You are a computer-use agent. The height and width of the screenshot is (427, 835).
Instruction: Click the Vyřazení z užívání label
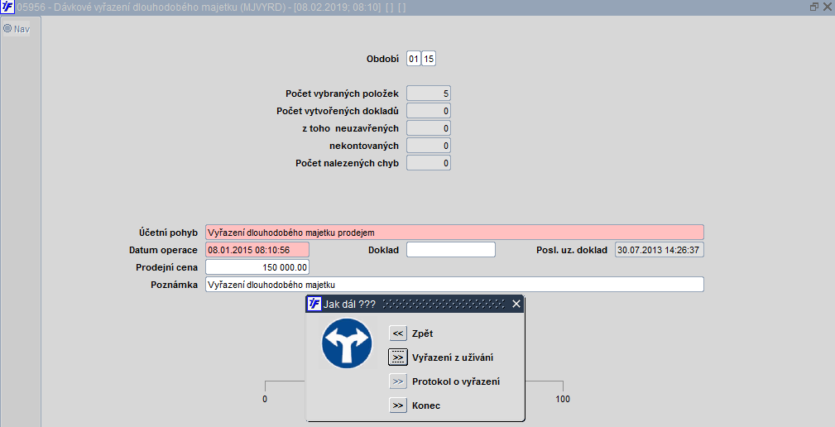453,357
